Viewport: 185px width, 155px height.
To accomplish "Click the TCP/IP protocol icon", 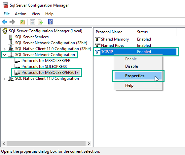I will point(97,51).
